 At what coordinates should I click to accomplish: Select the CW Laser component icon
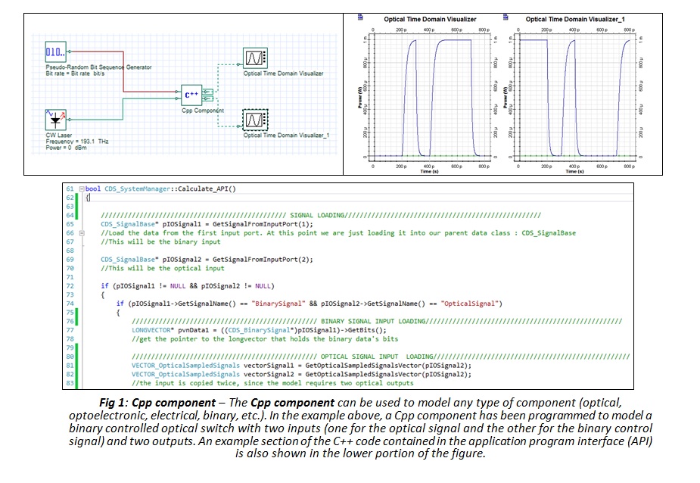[x=56, y=120]
